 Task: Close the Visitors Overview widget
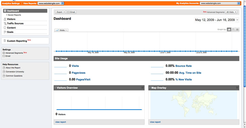pos(142,88)
